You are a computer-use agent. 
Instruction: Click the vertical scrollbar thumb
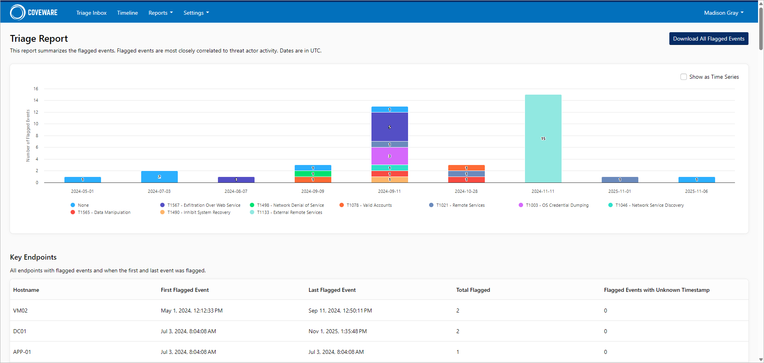[x=761, y=29]
